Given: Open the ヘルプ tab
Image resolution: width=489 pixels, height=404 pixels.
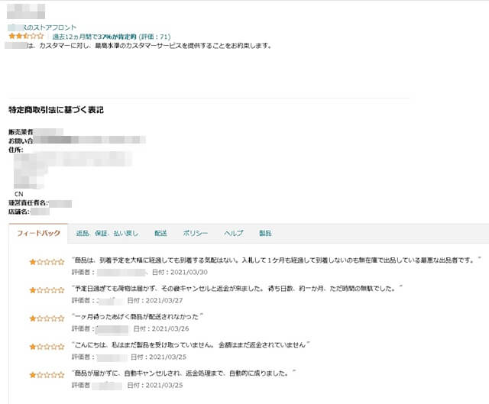Looking at the screenshot, I should pos(233,233).
